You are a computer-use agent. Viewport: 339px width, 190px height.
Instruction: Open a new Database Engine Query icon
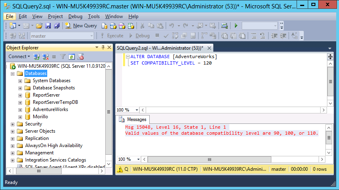(x=104, y=26)
